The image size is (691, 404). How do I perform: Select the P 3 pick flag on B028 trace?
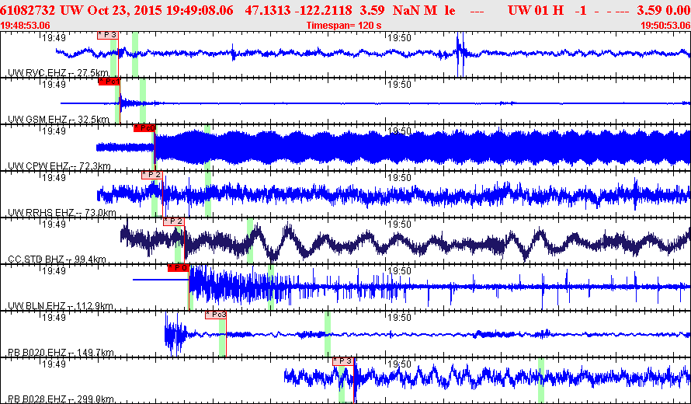(x=343, y=362)
